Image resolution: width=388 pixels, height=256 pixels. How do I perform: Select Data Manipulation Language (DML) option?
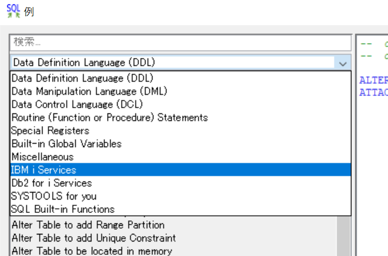(x=180, y=91)
